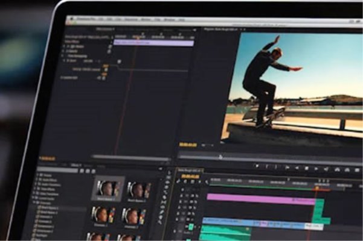
Task: Select the Zoom tool
Action: 159,222
